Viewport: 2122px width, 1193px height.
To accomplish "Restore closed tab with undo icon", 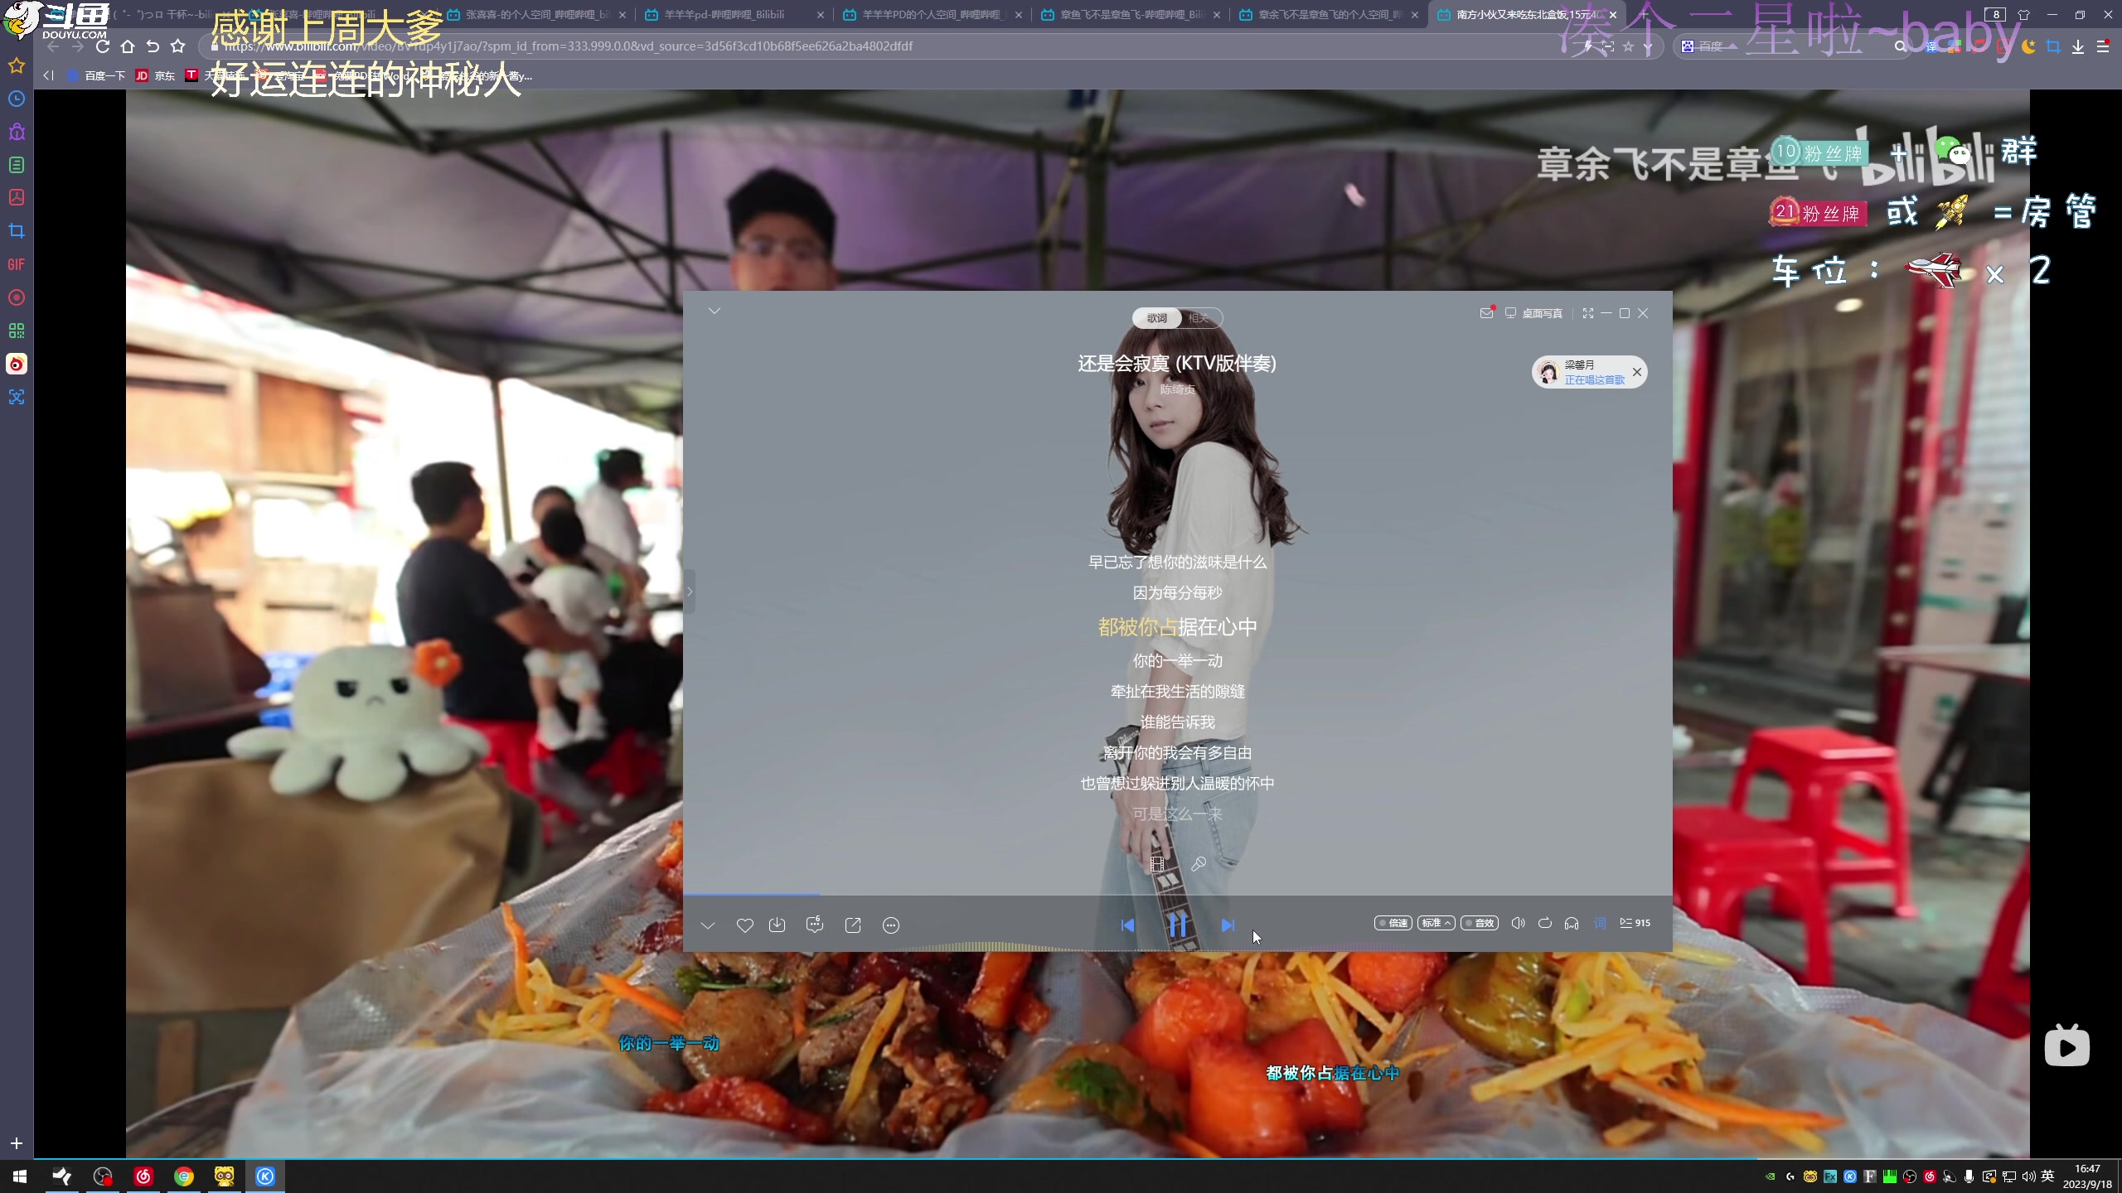I will 153,46.
